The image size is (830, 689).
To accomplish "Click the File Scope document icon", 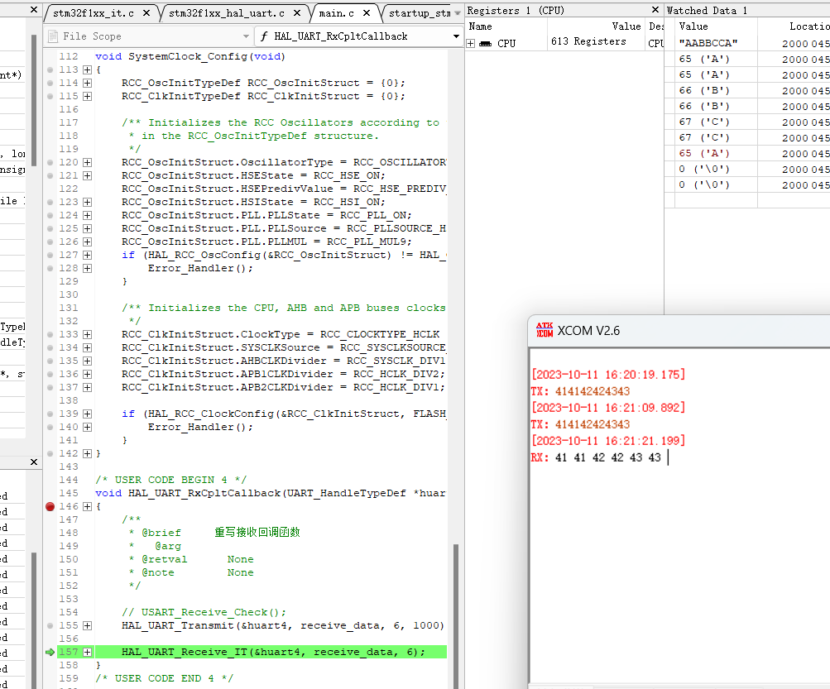I will pyautogui.click(x=53, y=36).
